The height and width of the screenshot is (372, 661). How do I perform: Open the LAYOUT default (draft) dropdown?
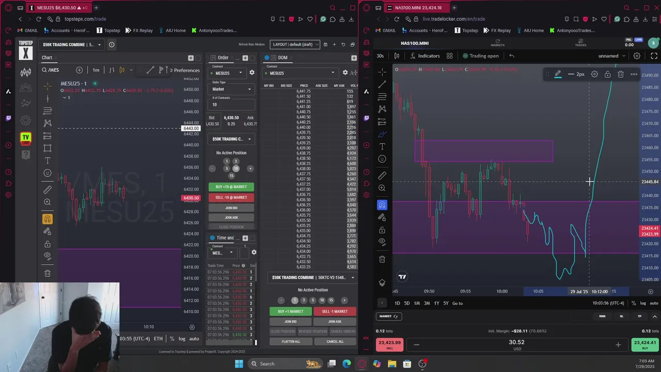(296, 44)
